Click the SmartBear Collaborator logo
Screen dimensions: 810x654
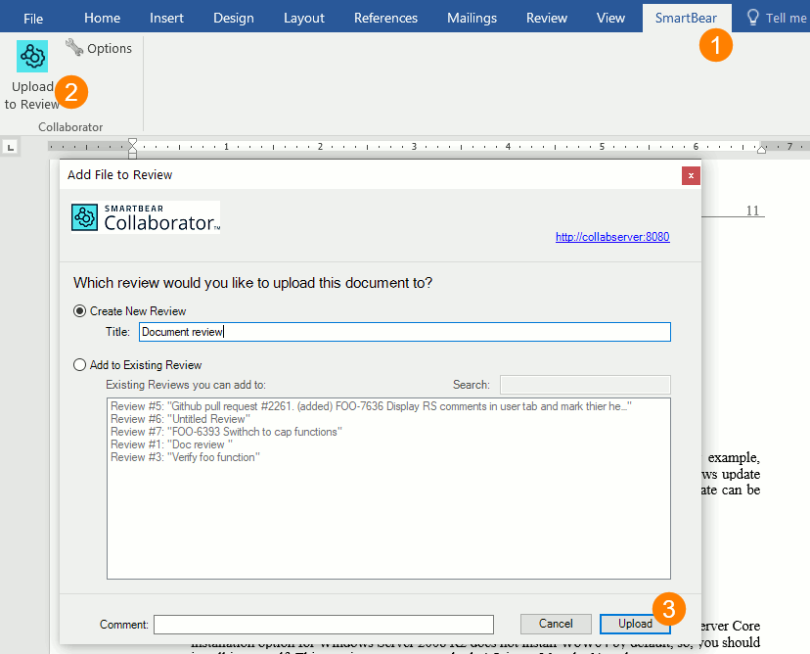tap(146, 216)
